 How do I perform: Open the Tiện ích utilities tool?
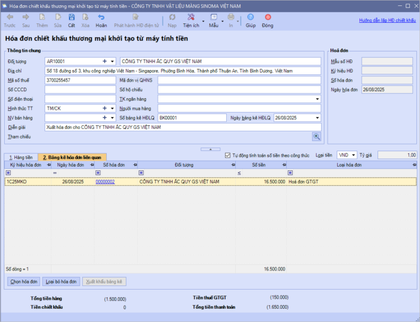tap(191, 18)
